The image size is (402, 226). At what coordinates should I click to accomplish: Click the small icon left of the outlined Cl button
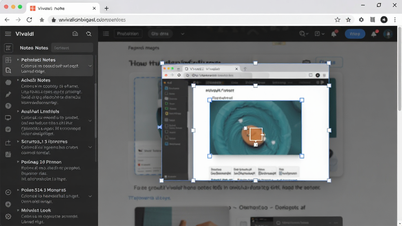(x=306, y=62)
